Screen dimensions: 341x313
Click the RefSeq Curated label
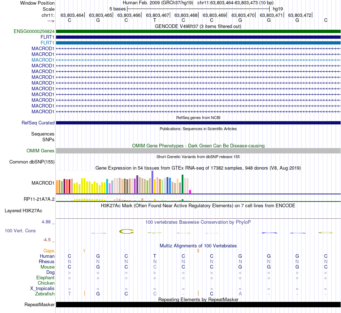[x=38, y=123]
